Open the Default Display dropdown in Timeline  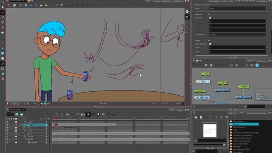(x=26, y=110)
